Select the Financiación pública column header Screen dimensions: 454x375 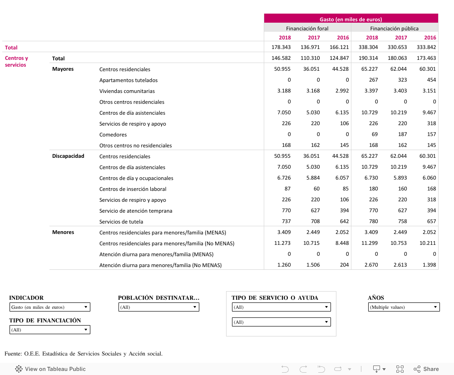click(x=395, y=29)
